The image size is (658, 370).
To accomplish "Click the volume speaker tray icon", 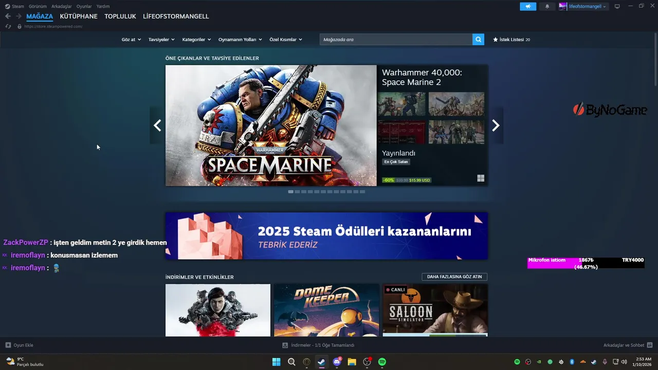I will (624, 362).
